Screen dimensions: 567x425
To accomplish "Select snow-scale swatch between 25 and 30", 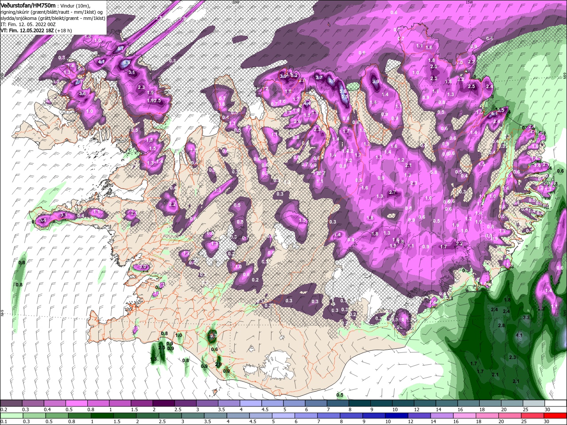I will [x=534, y=403].
